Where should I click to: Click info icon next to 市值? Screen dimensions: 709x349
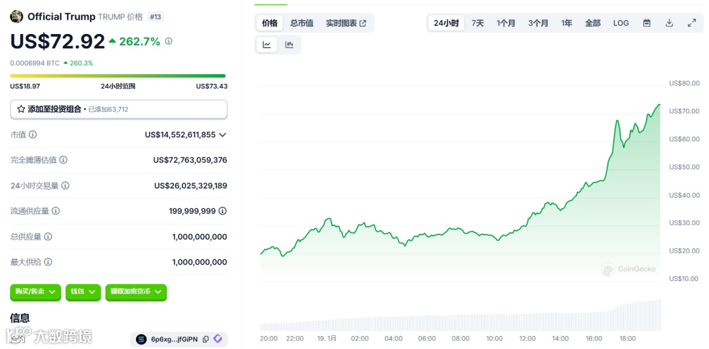coord(33,135)
